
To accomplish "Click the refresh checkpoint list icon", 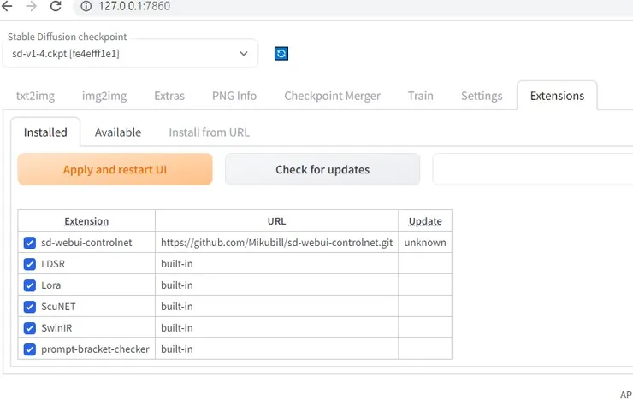I will coord(281,54).
